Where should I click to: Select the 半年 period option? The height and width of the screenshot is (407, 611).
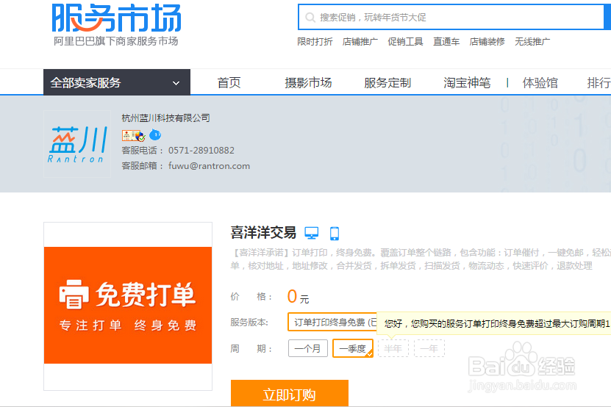[393, 348]
